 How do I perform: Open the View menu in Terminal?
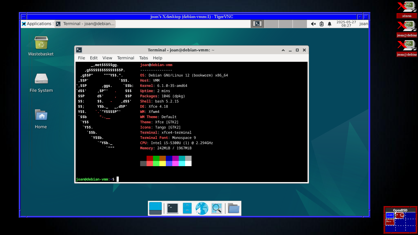tap(107, 58)
